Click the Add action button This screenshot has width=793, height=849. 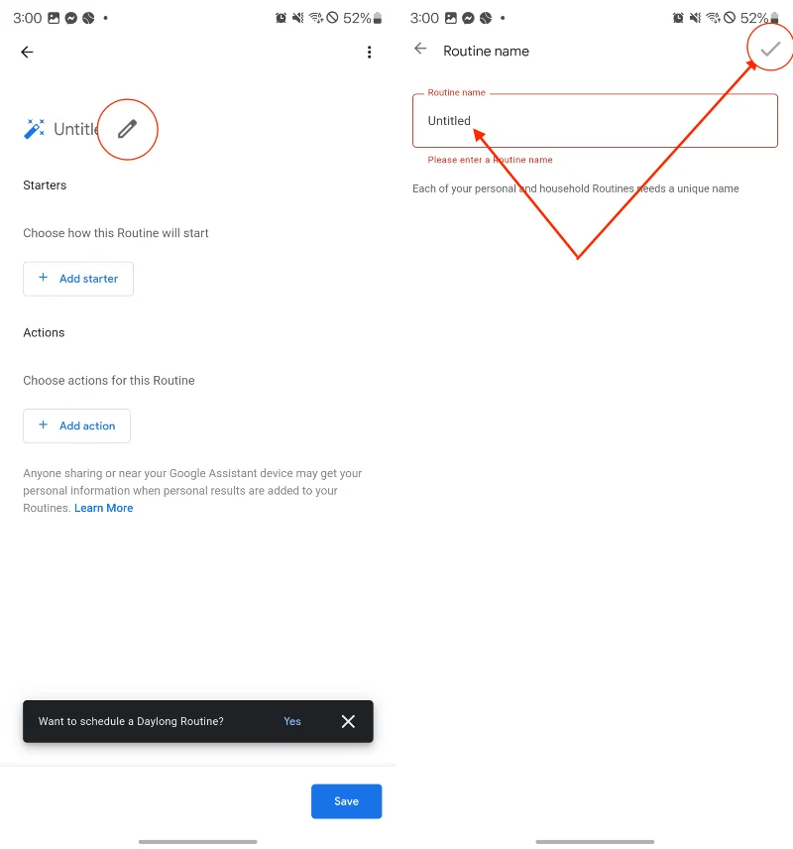76,425
